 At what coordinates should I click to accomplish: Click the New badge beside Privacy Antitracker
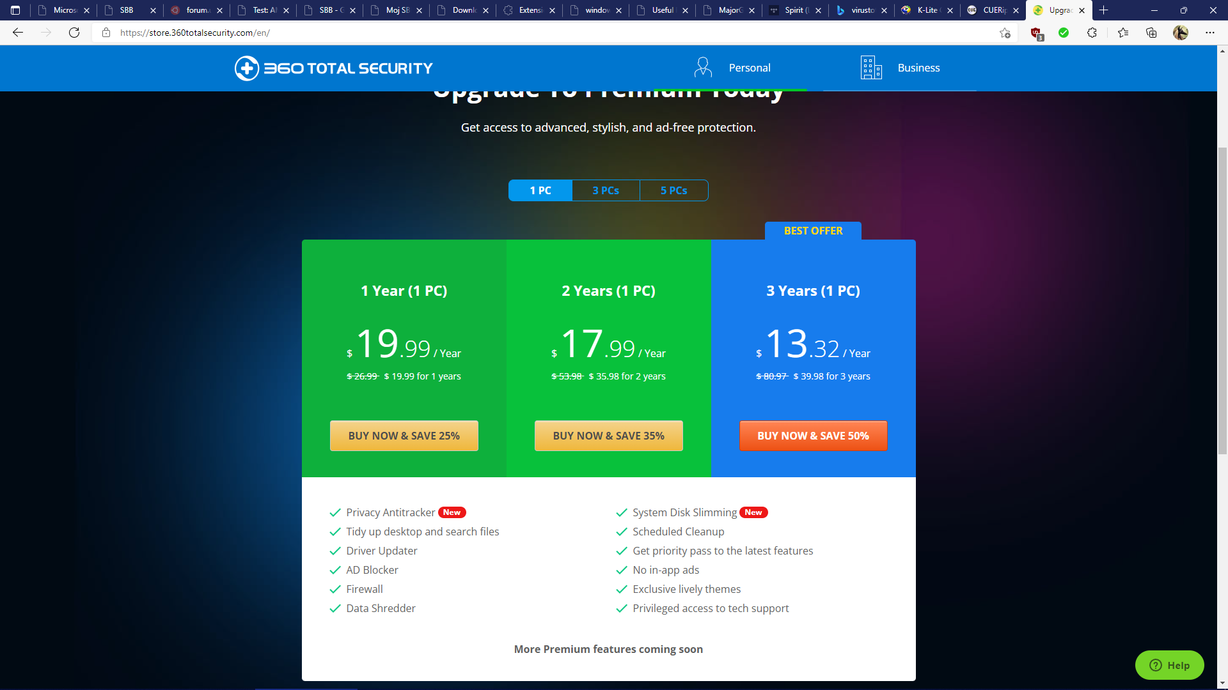click(452, 512)
